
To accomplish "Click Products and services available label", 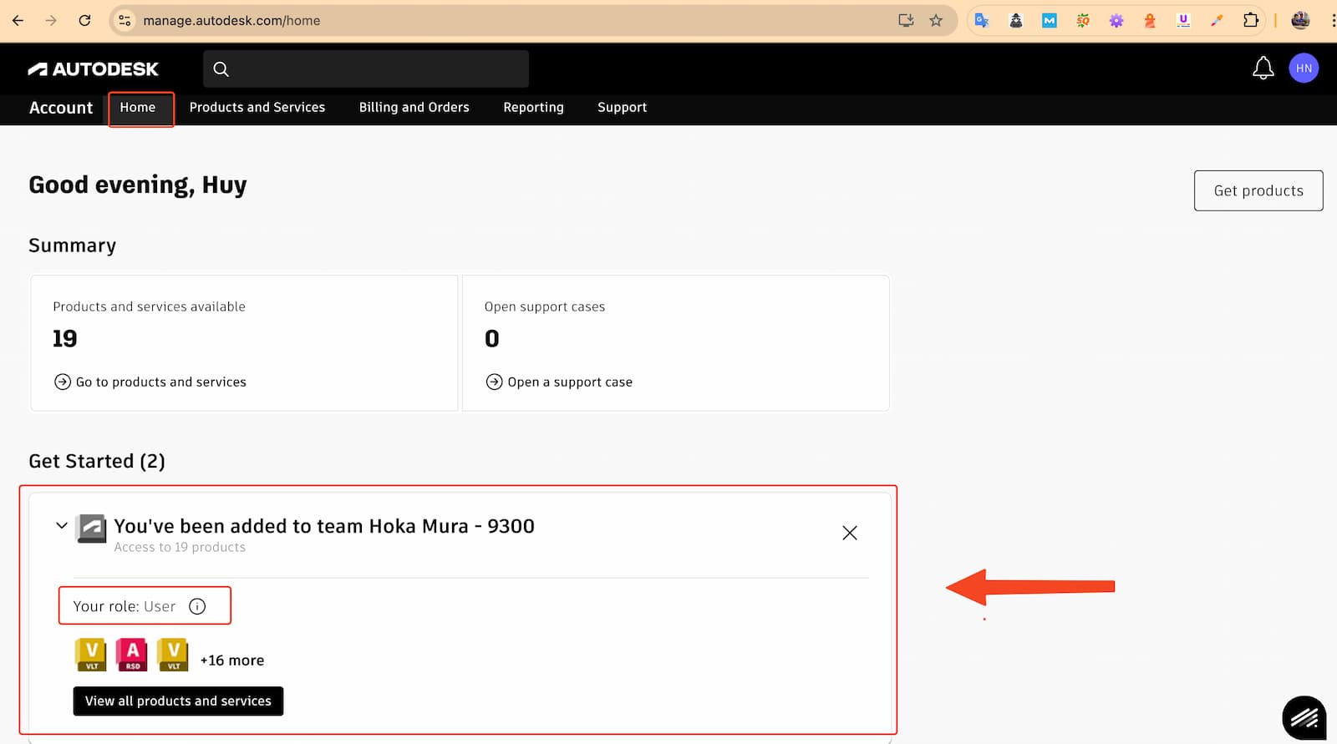I will pos(150,306).
